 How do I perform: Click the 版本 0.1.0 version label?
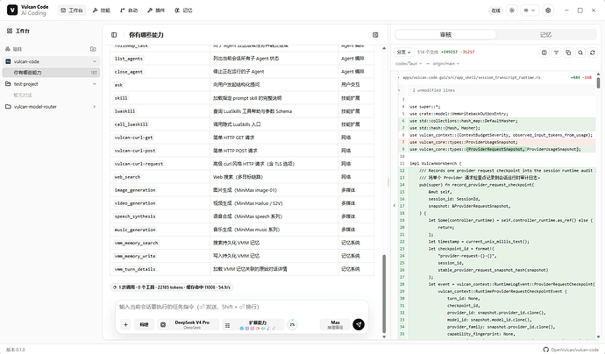pos(16,350)
